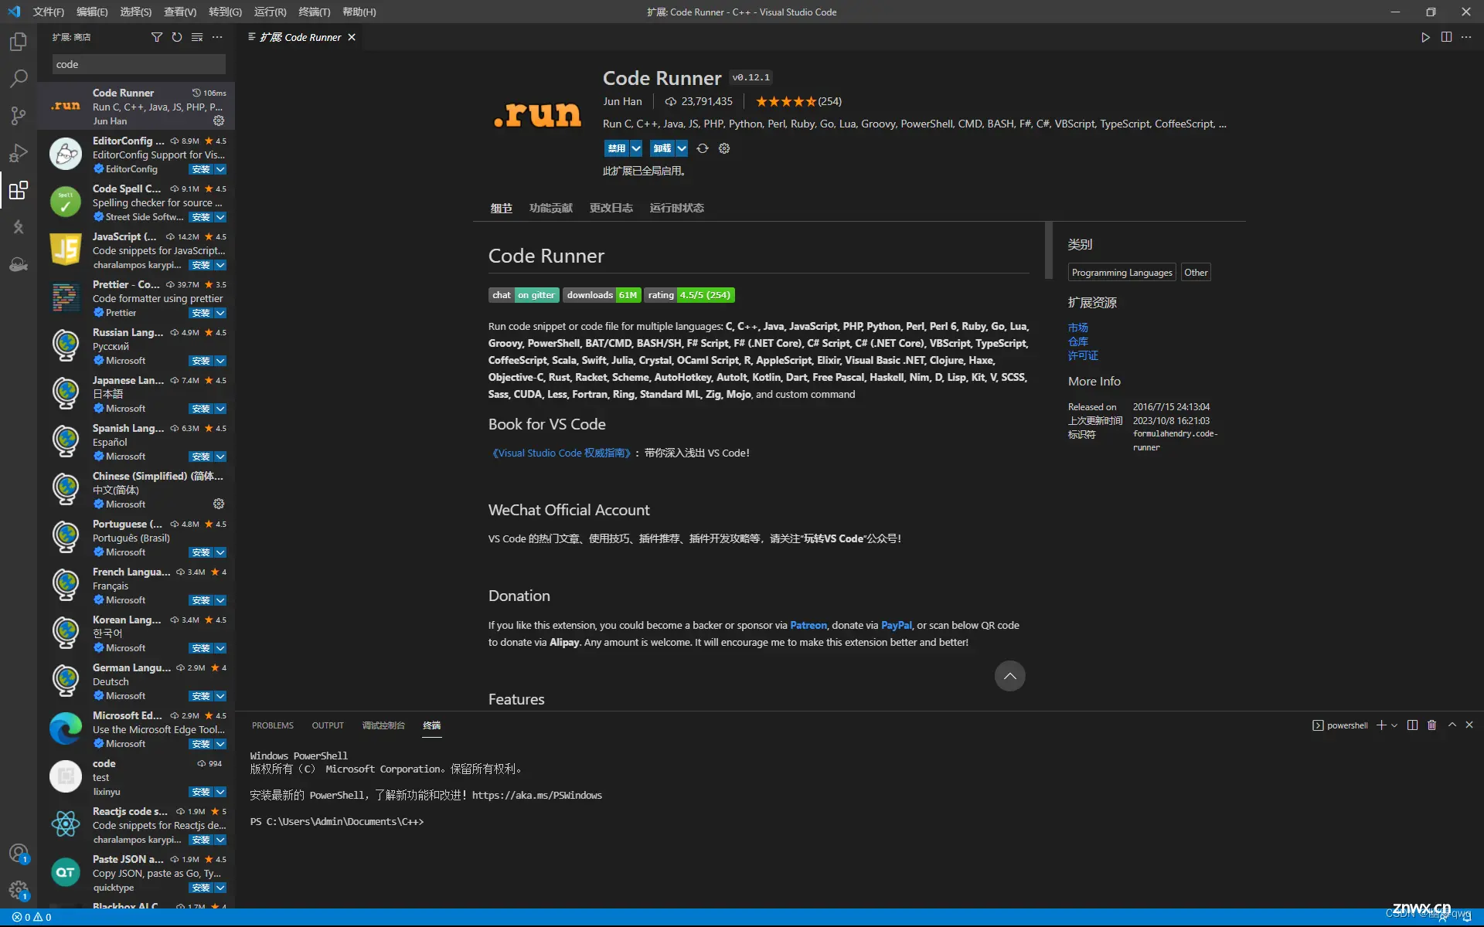Open the 查看(V) menu
Screen dimensions: 1484x927
pos(180,12)
